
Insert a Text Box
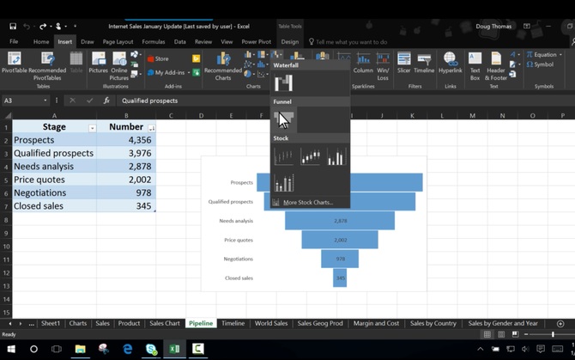pos(475,64)
